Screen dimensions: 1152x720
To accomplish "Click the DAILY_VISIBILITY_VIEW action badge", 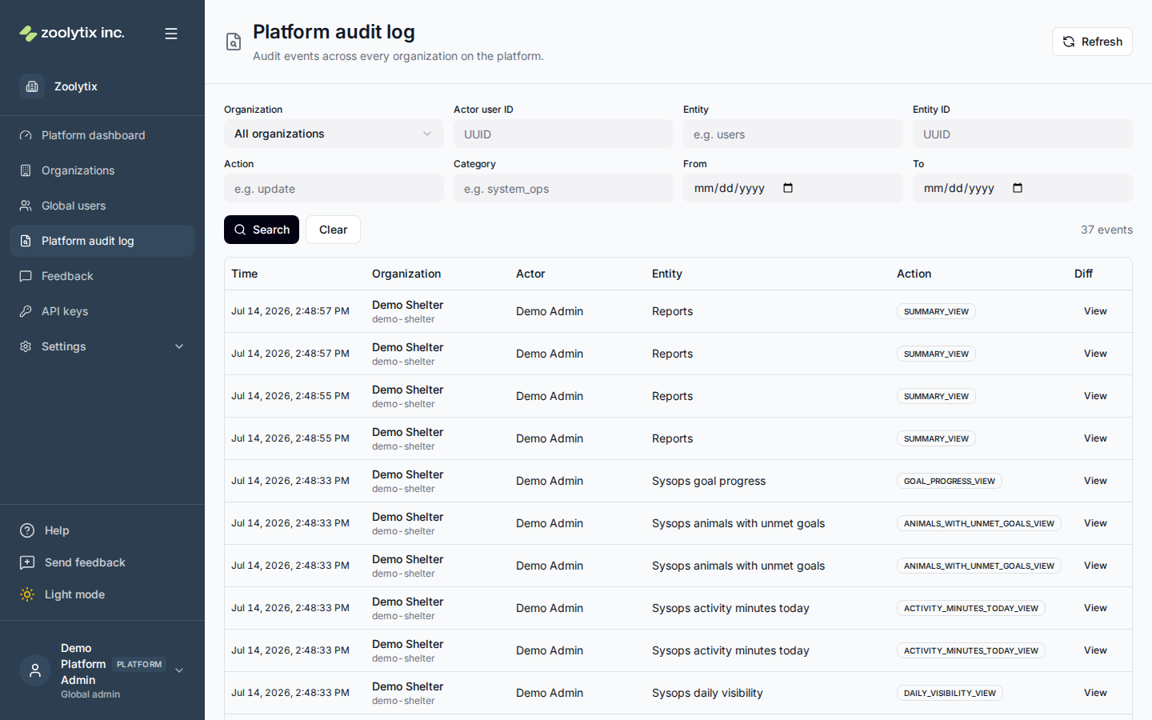I will (x=950, y=693).
